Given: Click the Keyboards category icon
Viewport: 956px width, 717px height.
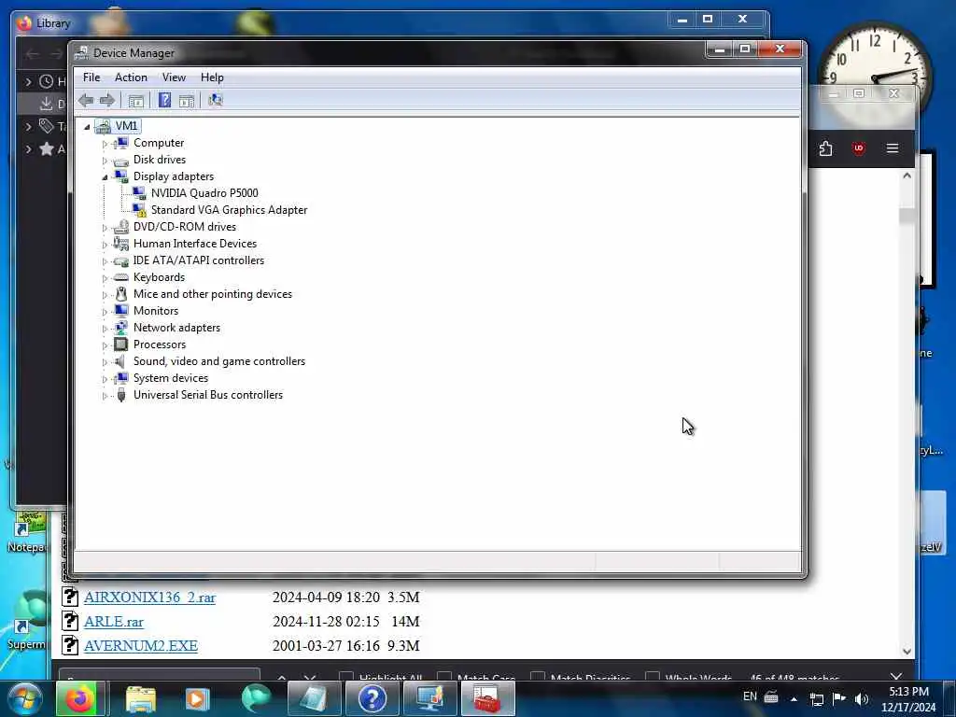Looking at the screenshot, I should pyautogui.click(x=121, y=277).
